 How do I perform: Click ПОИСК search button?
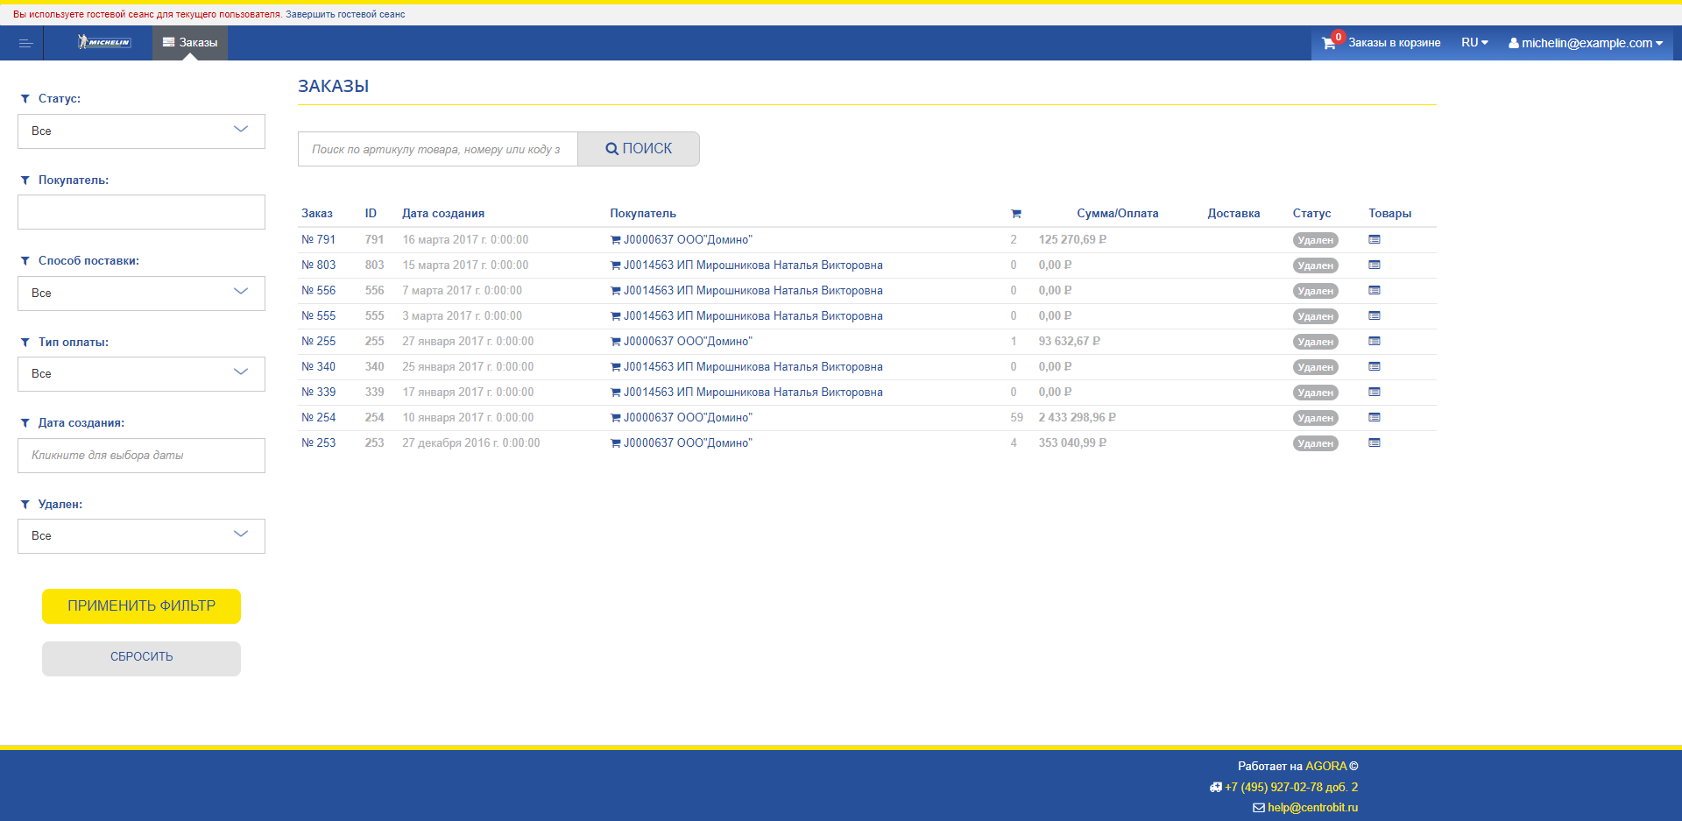(x=639, y=149)
